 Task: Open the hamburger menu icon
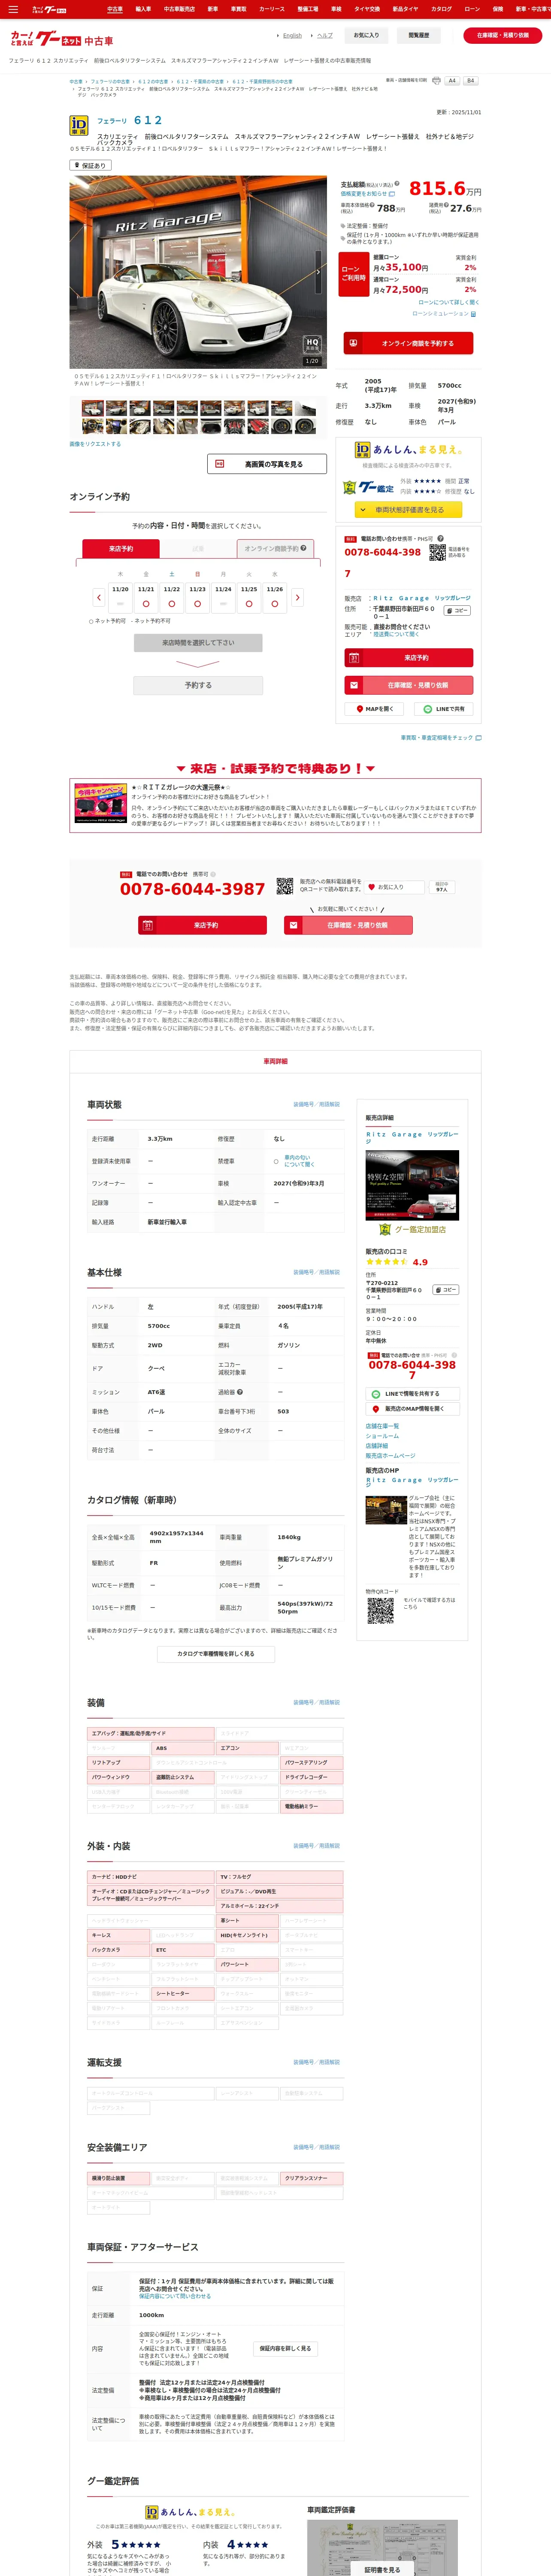point(13,9)
